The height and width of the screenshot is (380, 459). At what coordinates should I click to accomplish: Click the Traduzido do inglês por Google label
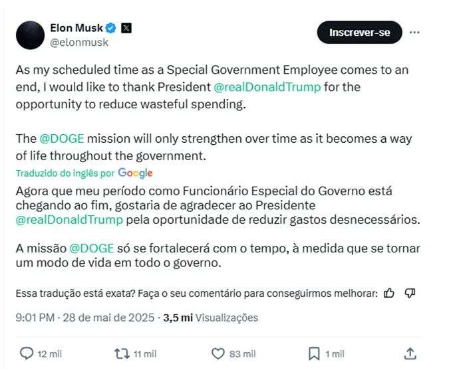pos(84,173)
